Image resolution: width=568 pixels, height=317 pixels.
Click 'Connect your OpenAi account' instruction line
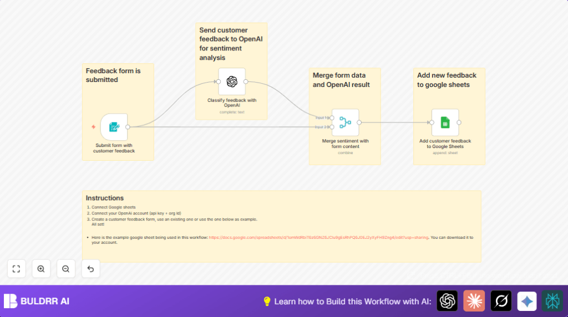click(x=136, y=213)
